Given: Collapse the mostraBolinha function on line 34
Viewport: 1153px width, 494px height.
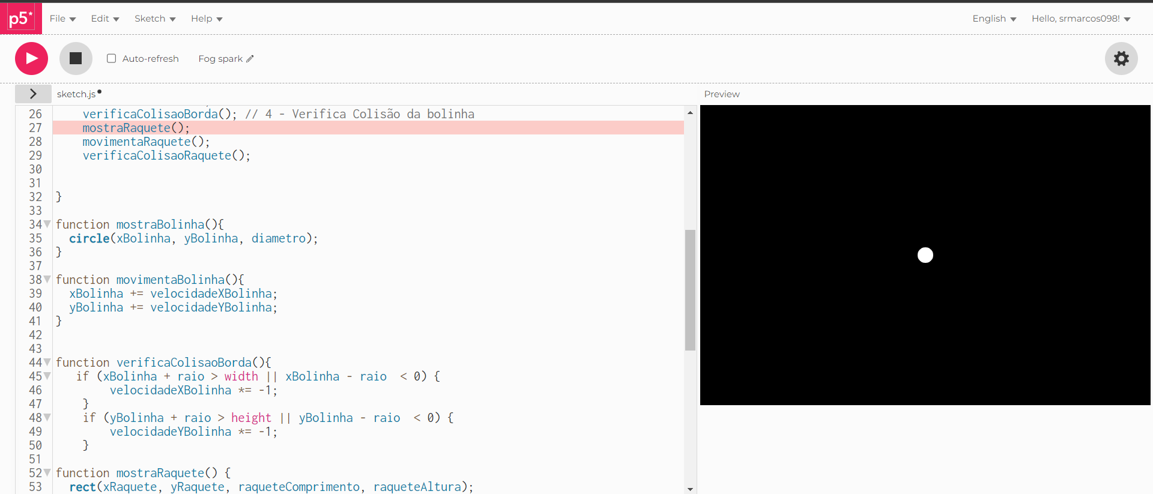Looking at the screenshot, I should pos(47,224).
